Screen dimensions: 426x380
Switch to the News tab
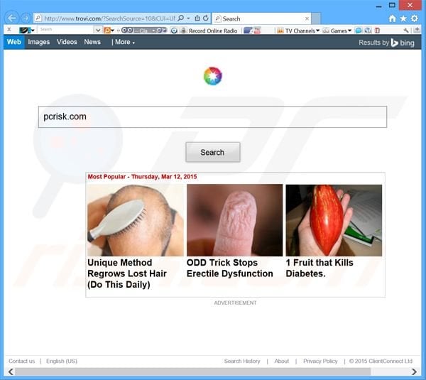pos(92,42)
